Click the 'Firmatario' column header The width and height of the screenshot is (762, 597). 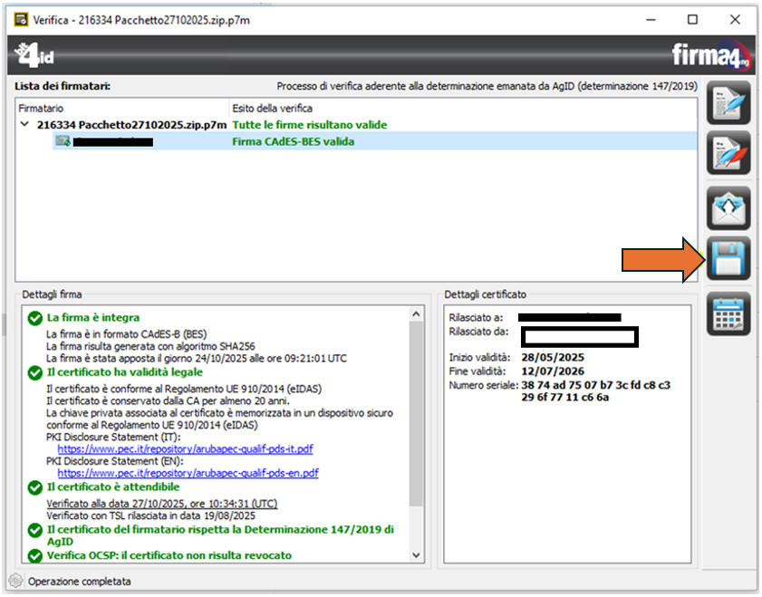[43, 108]
